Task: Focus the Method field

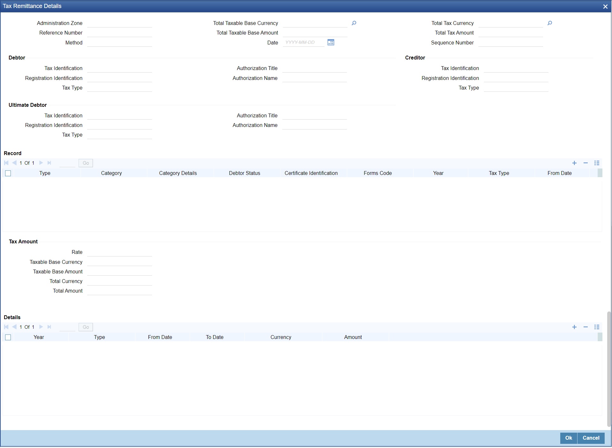Action: (119, 43)
